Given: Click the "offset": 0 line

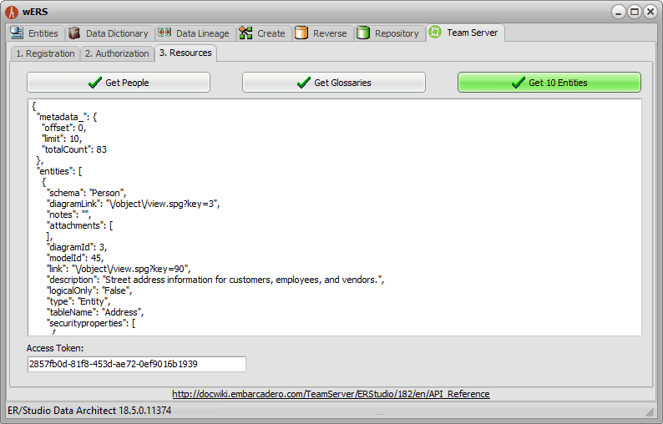Looking at the screenshot, I should pyautogui.click(x=63, y=128).
